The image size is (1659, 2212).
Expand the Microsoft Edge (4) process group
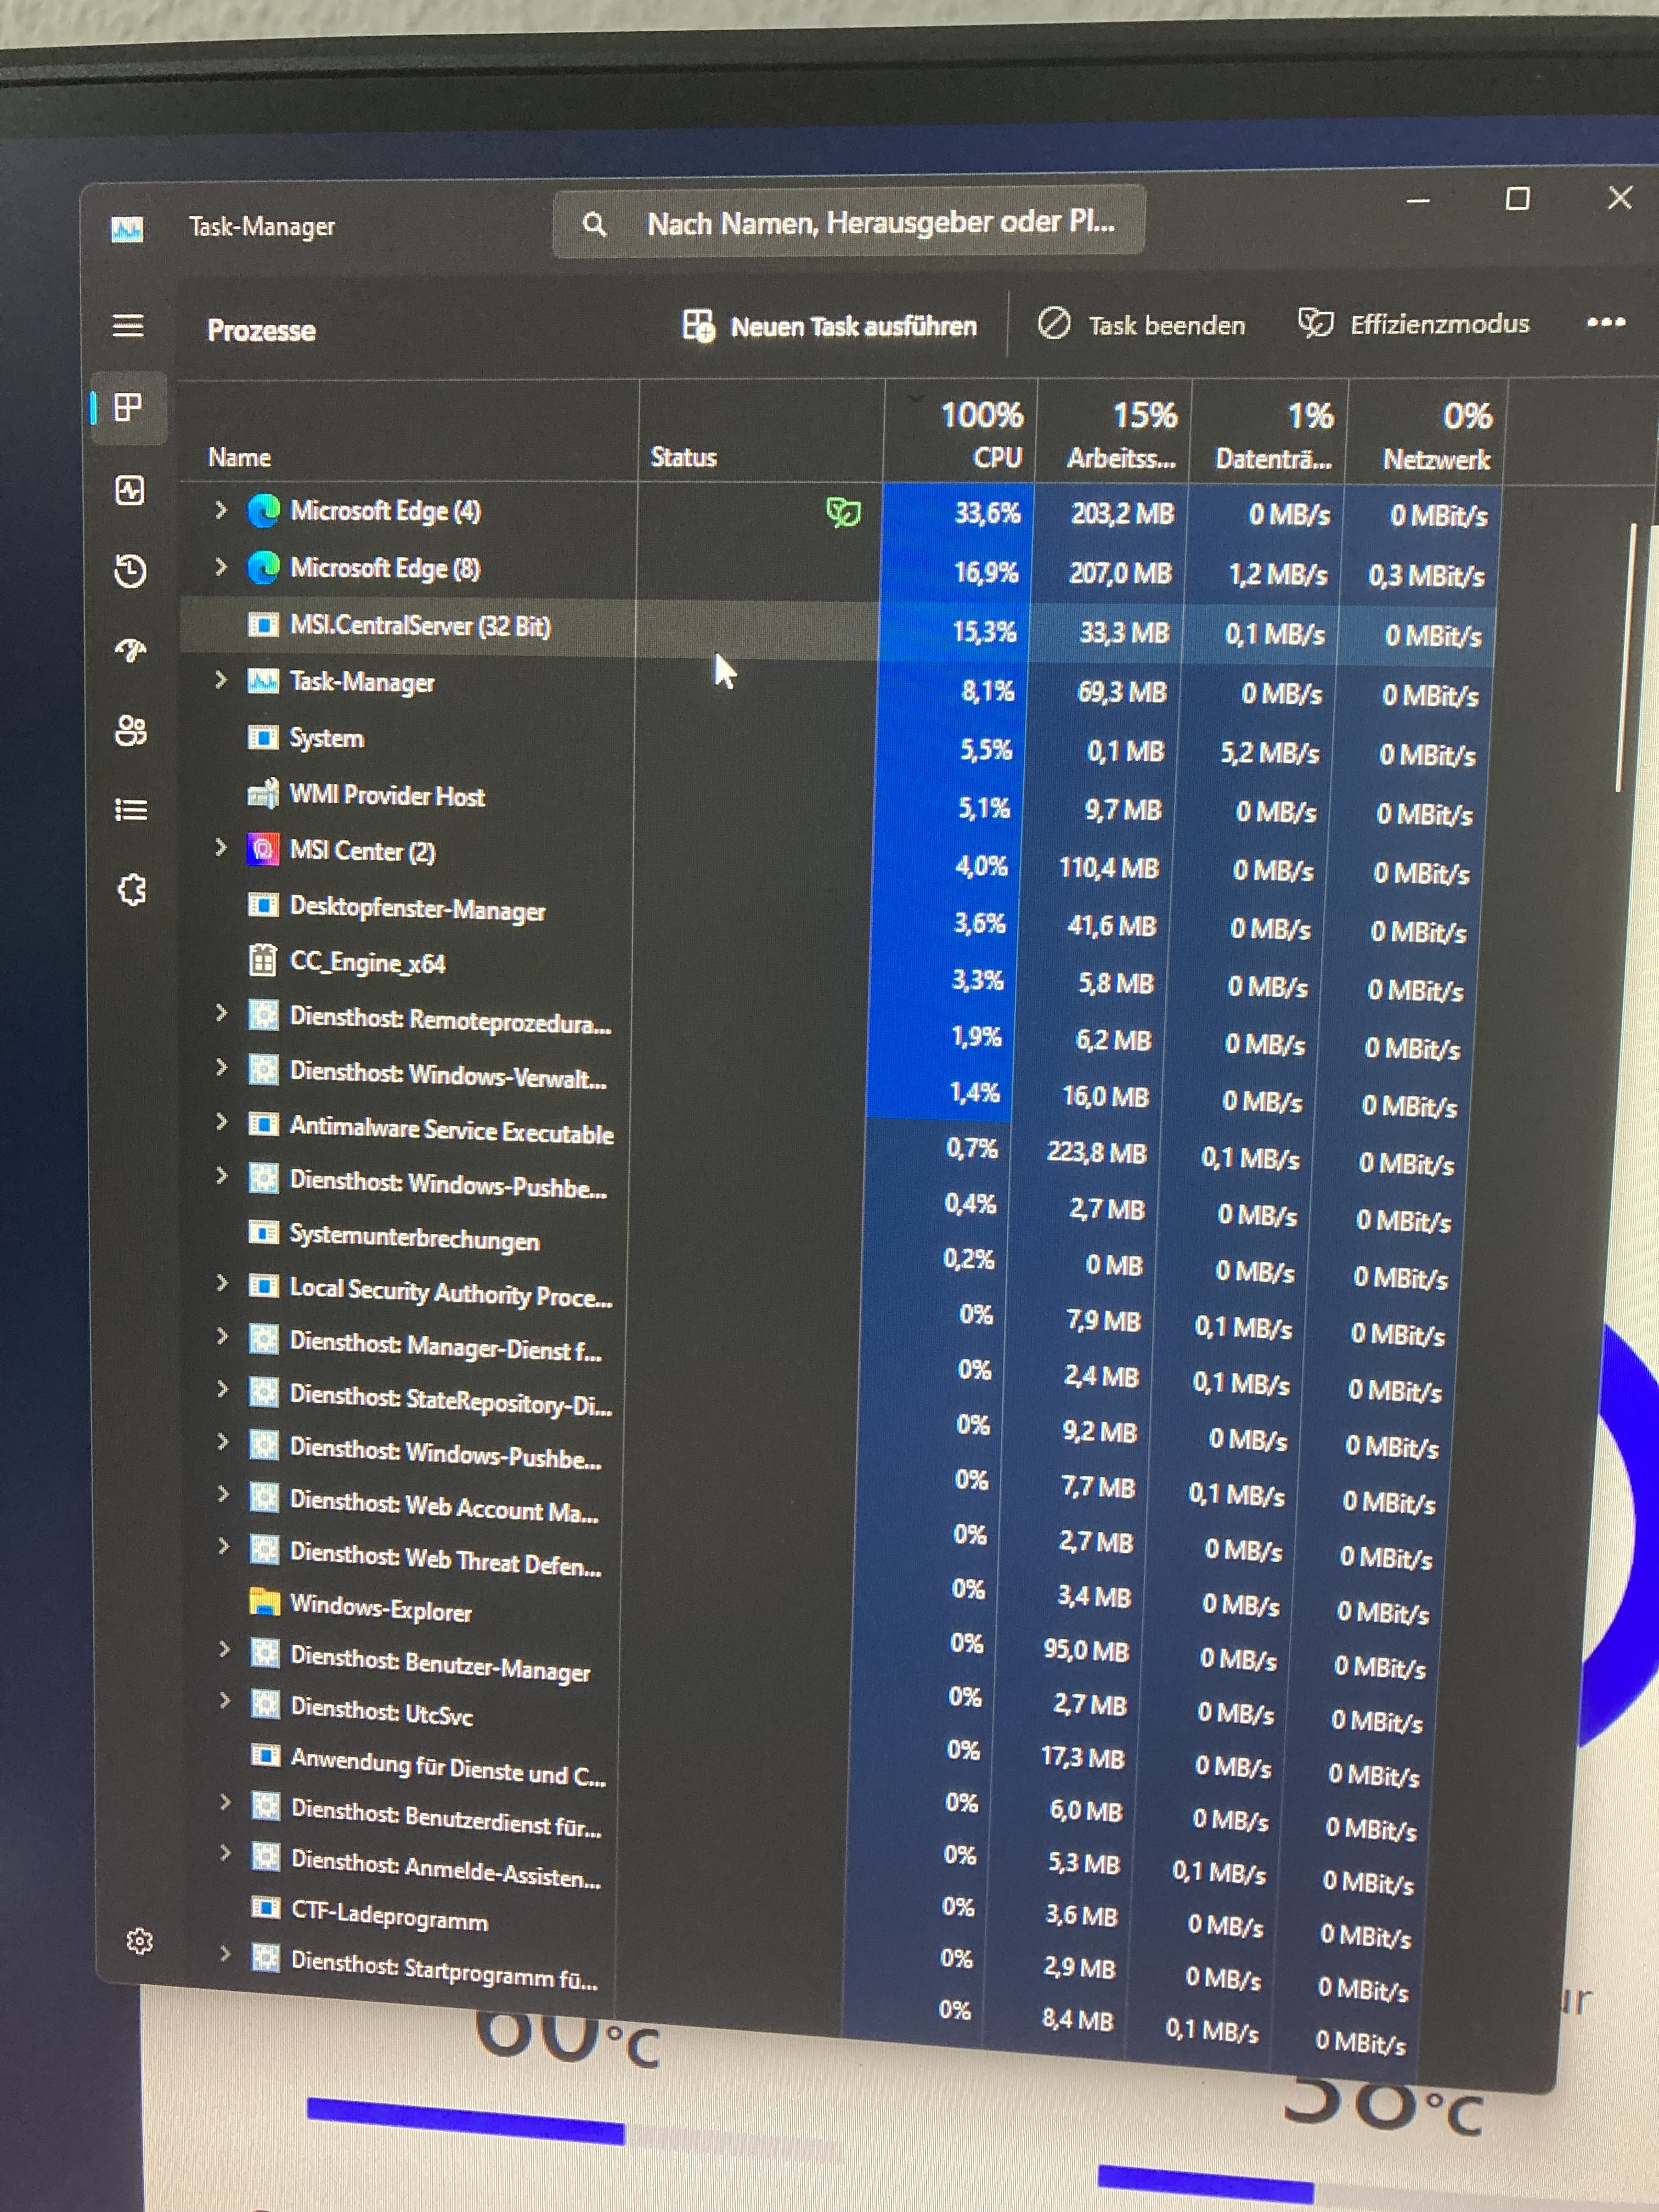point(221,510)
